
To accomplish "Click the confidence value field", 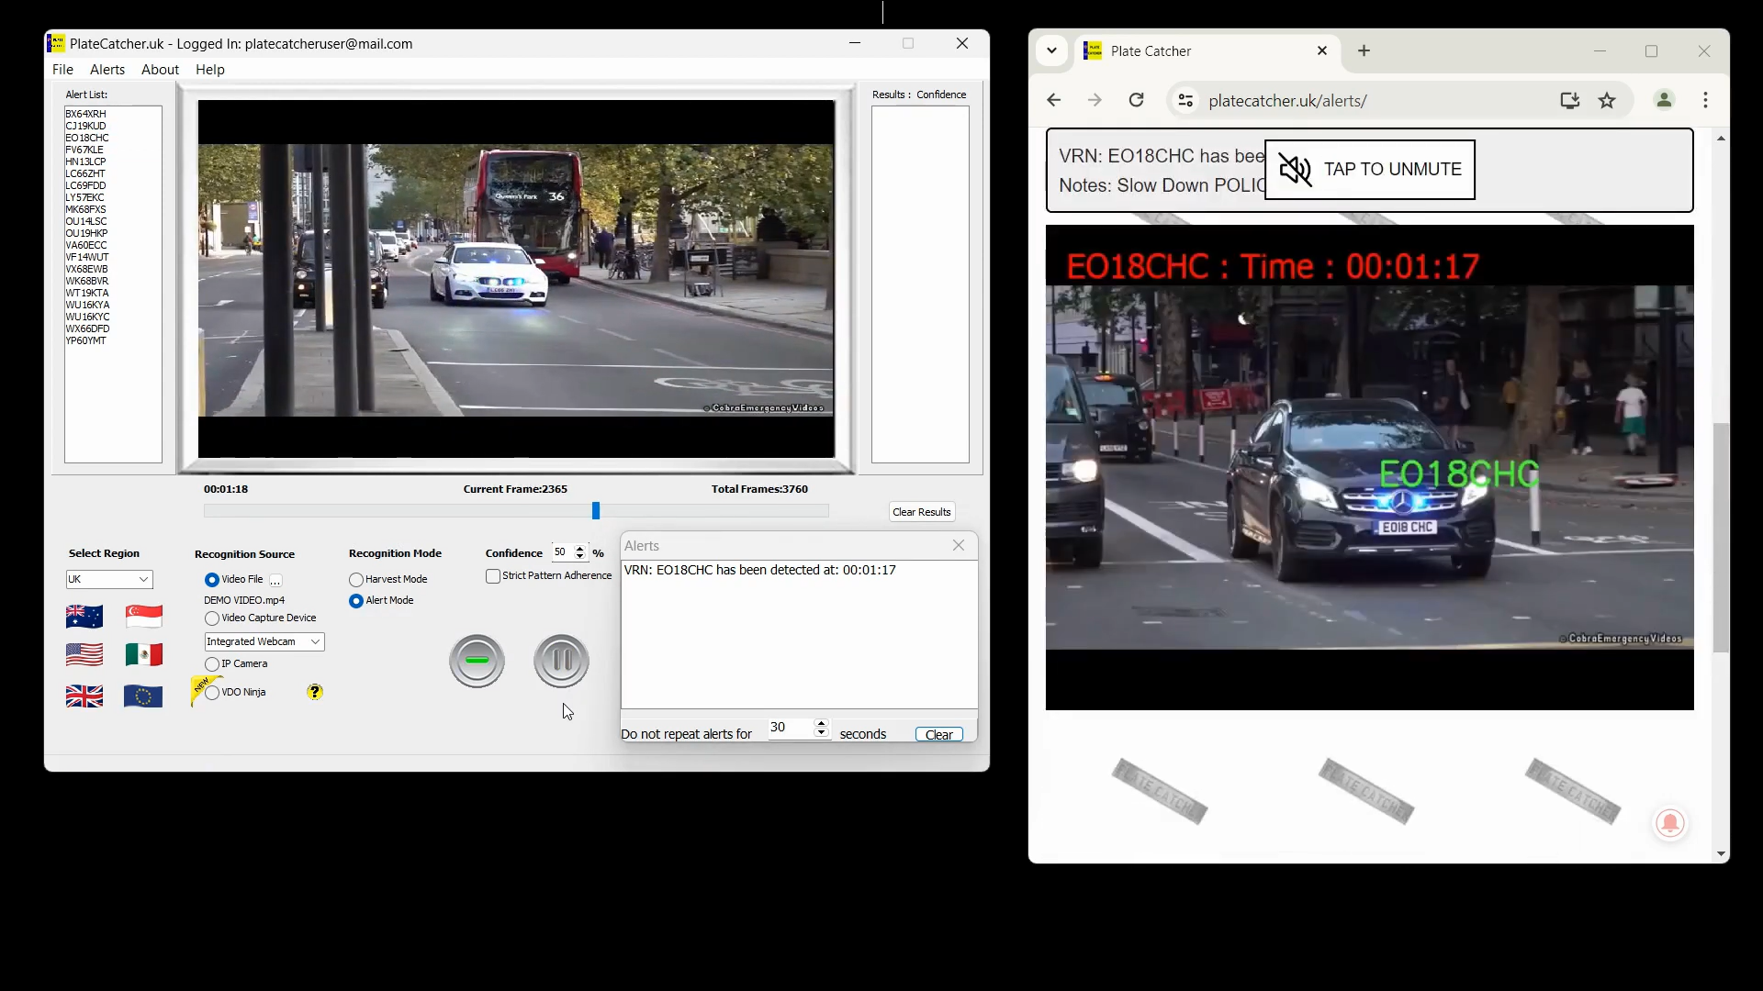I will (561, 552).
